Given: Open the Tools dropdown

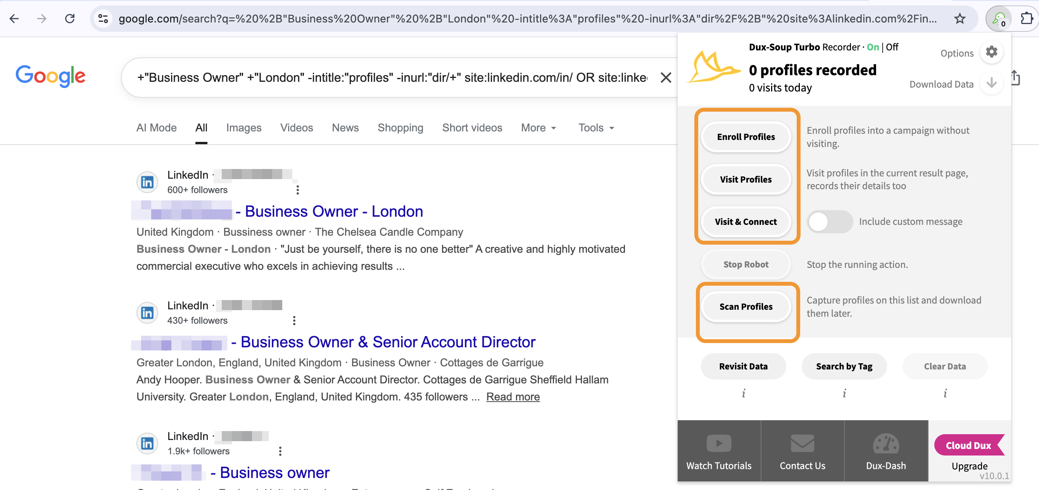Looking at the screenshot, I should [596, 128].
